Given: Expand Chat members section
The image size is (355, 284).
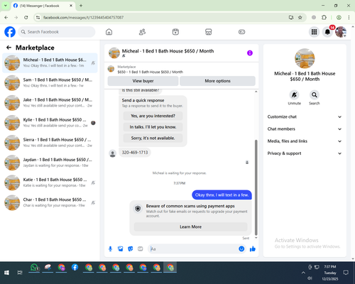Looking at the screenshot, I should coord(305,129).
